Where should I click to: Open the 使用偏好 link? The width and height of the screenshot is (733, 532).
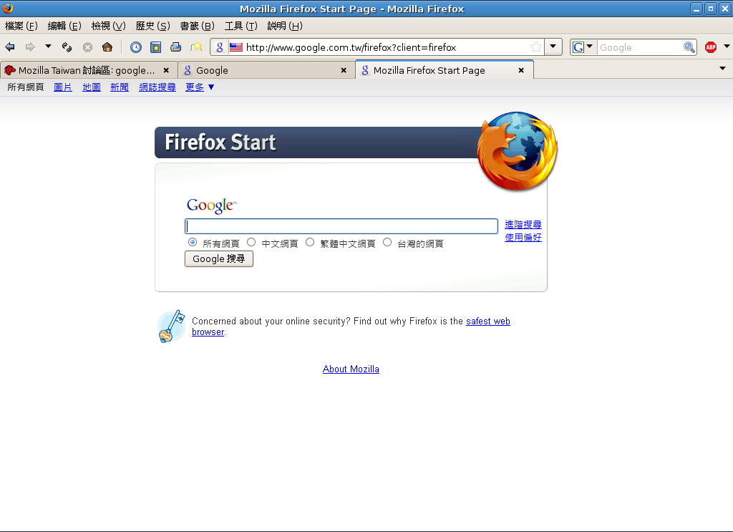[x=523, y=238]
